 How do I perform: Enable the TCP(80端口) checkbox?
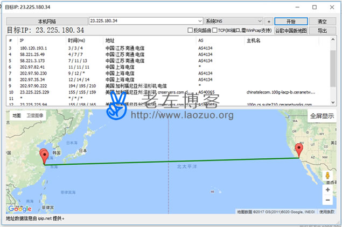click(x=214, y=31)
